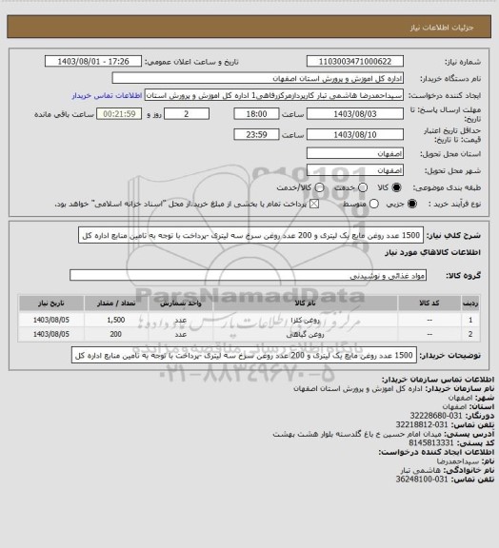Viewport: 499px width, 548px height.
Task: Toggle the Islamic treasury payment checkbox
Action: click(x=314, y=204)
